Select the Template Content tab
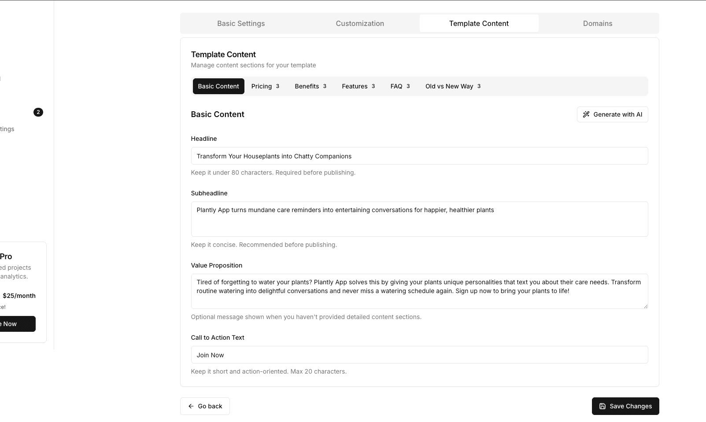Screen dimensions: 706x422 pyautogui.click(x=479, y=24)
